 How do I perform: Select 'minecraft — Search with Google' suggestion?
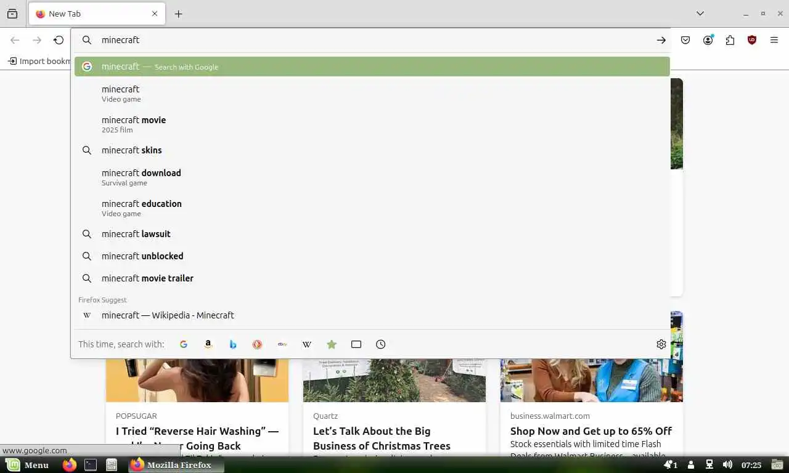(372, 67)
